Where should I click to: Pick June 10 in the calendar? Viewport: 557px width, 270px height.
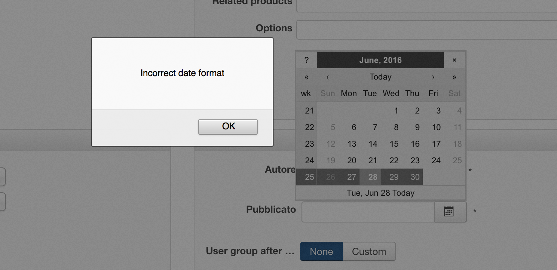(436, 127)
